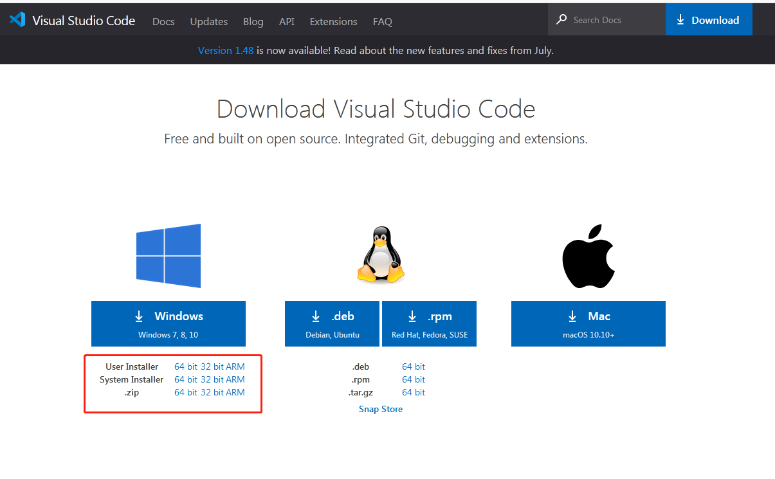Image resolution: width=775 pixels, height=479 pixels.
Task: Select User Installer ARM link
Action: point(235,366)
